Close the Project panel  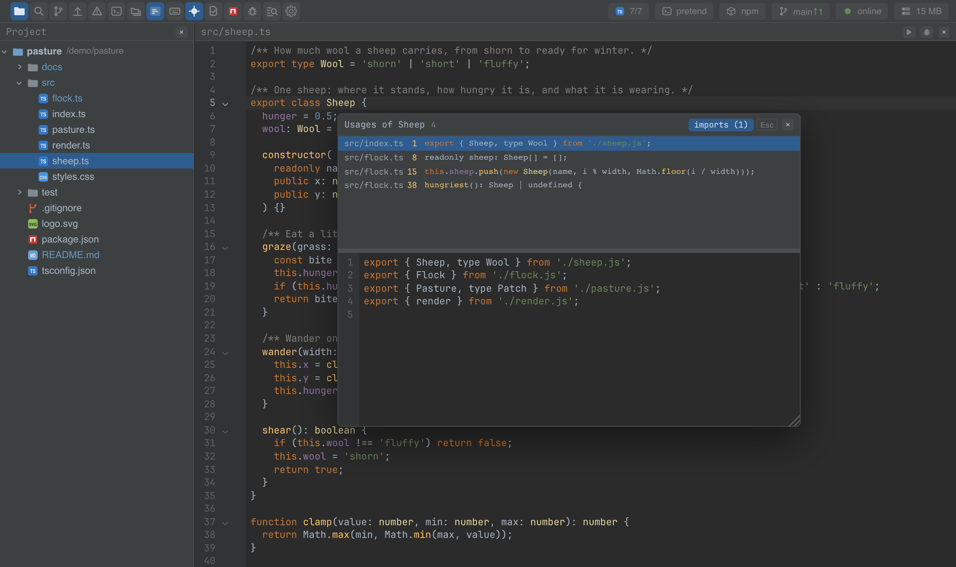click(x=181, y=32)
